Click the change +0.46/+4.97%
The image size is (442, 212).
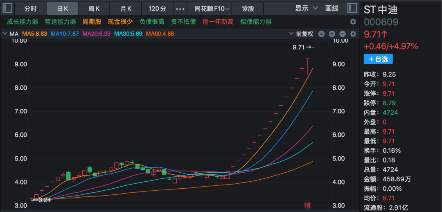pyautogui.click(x=391, y=46)
